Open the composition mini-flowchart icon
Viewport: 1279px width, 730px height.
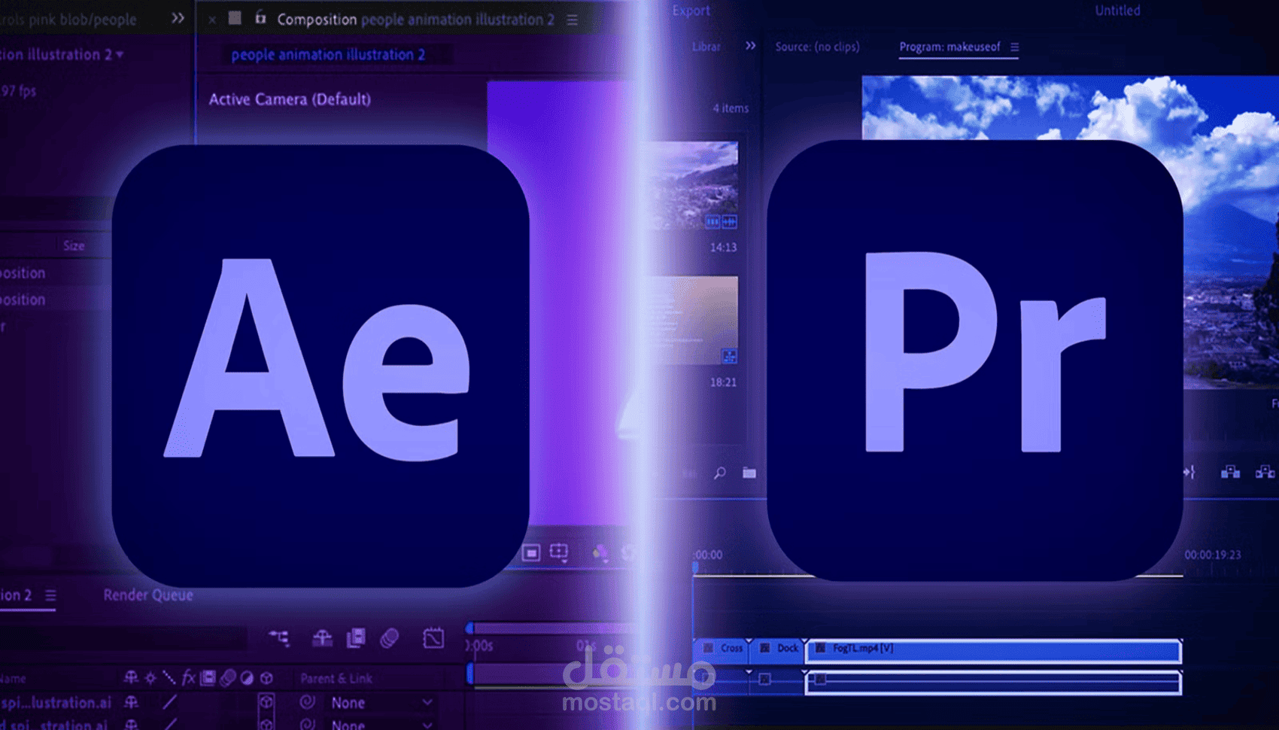(279, 638)
